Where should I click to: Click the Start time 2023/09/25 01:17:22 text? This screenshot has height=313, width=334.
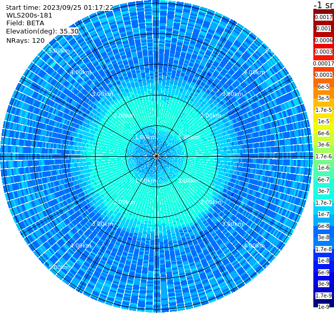click(59, 7)
